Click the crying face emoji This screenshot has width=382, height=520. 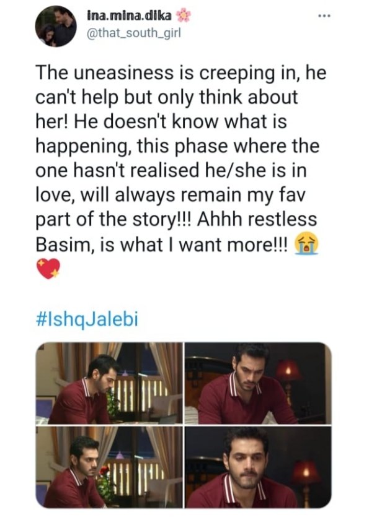pos(306,243)
